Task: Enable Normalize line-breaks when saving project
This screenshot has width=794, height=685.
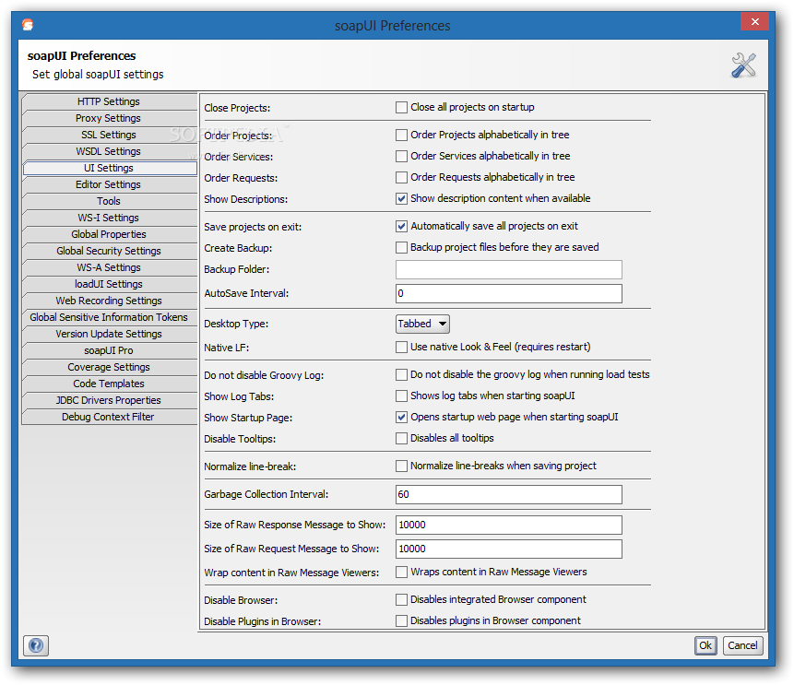Action: pos(401,466)
